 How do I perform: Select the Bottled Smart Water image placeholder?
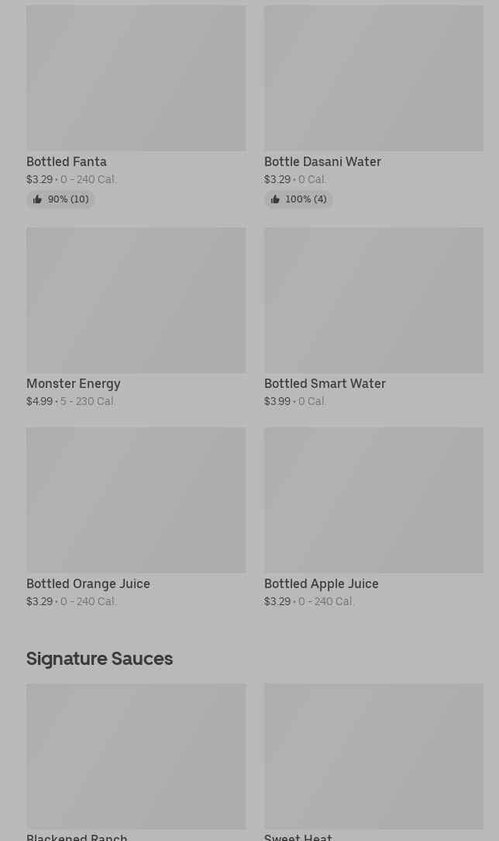pos(373,299)
